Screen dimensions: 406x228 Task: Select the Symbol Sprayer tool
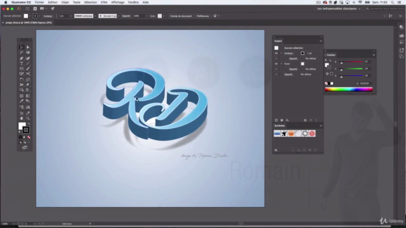point(22,107)
